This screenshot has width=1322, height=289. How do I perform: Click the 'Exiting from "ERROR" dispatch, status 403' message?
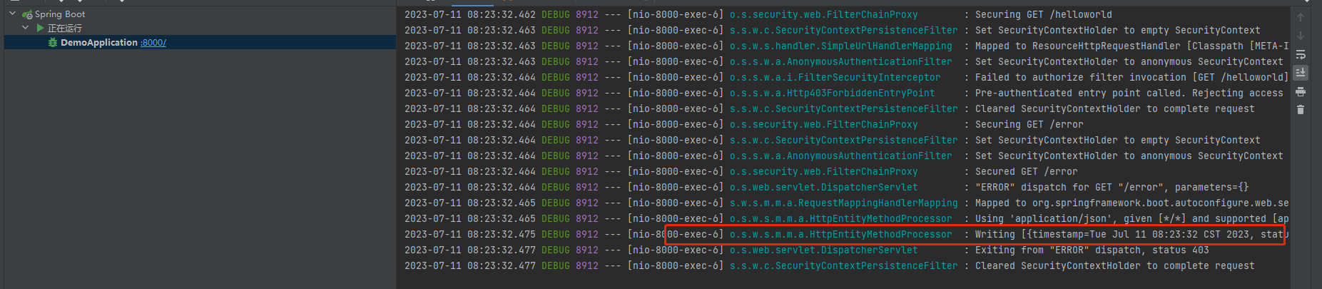coord(1092,250)
